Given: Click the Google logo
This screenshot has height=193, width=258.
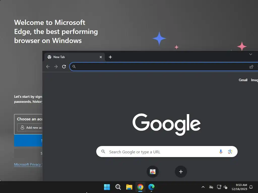Looking at the screenshot, I should coord(167,124).
